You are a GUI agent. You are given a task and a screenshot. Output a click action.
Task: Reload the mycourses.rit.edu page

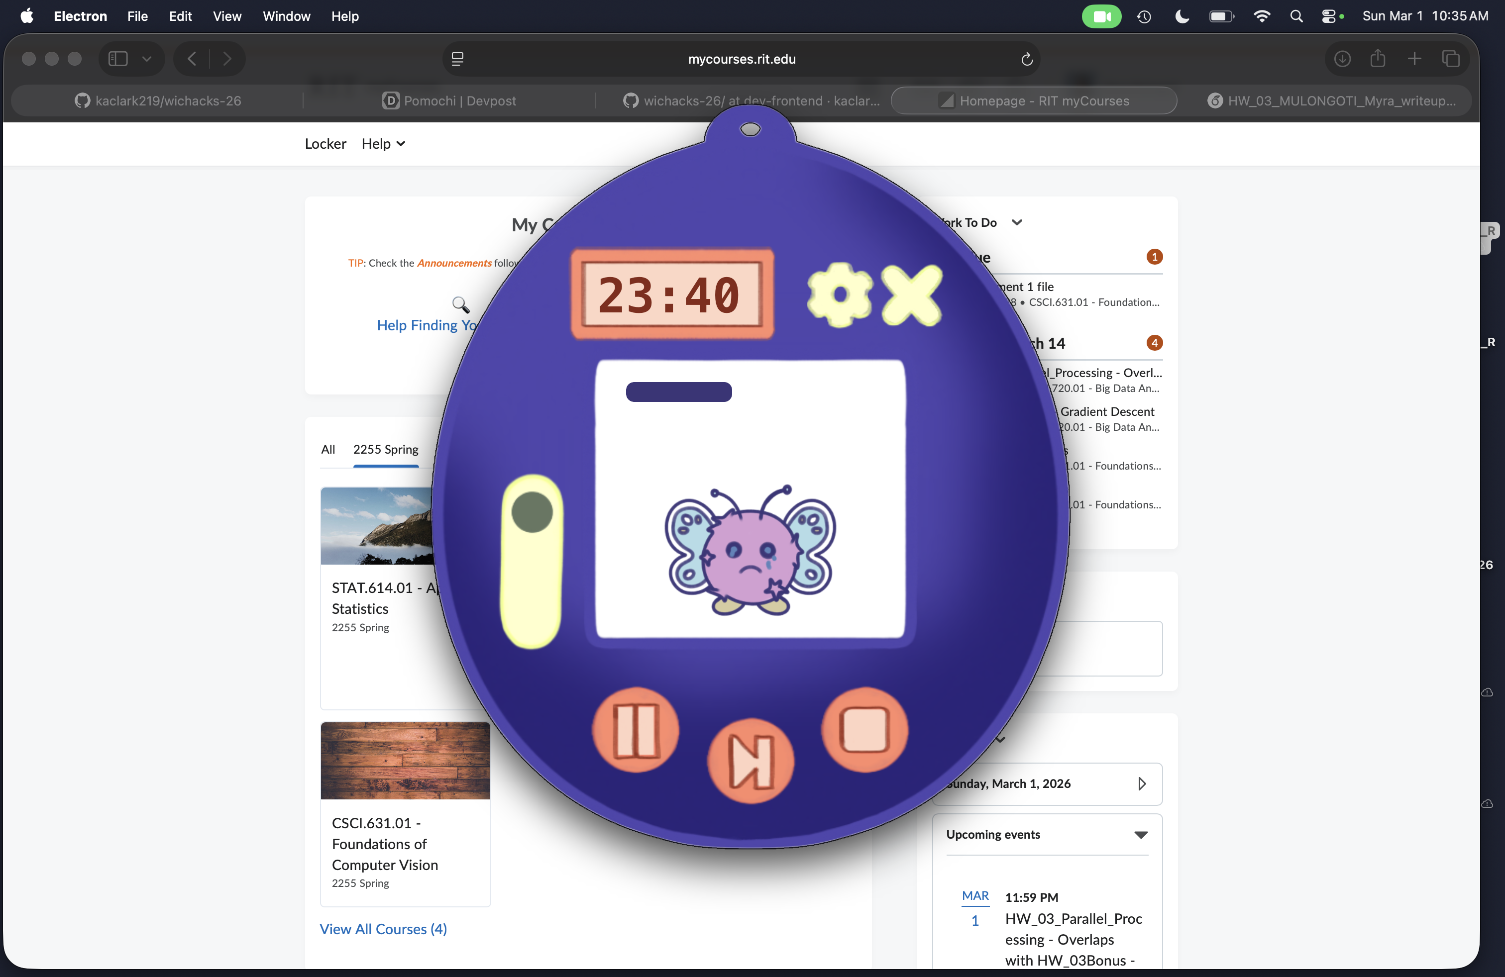[x=1026, y=59]
